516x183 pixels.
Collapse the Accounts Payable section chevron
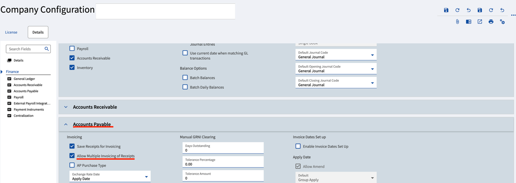tap(66, 124)
